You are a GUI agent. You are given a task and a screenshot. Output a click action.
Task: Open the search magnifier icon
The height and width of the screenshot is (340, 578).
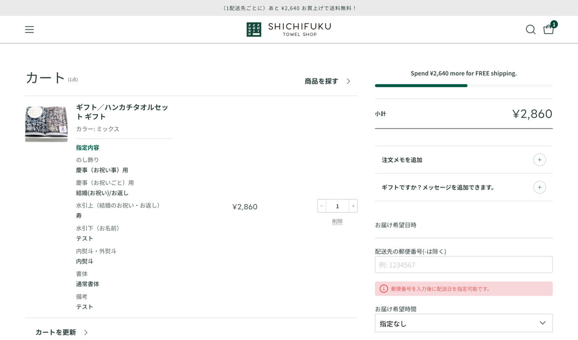530,30
